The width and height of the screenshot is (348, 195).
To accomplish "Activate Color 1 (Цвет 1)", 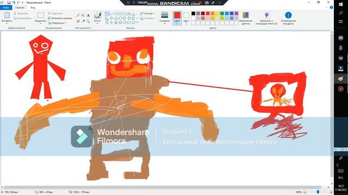I will point(177,18).
